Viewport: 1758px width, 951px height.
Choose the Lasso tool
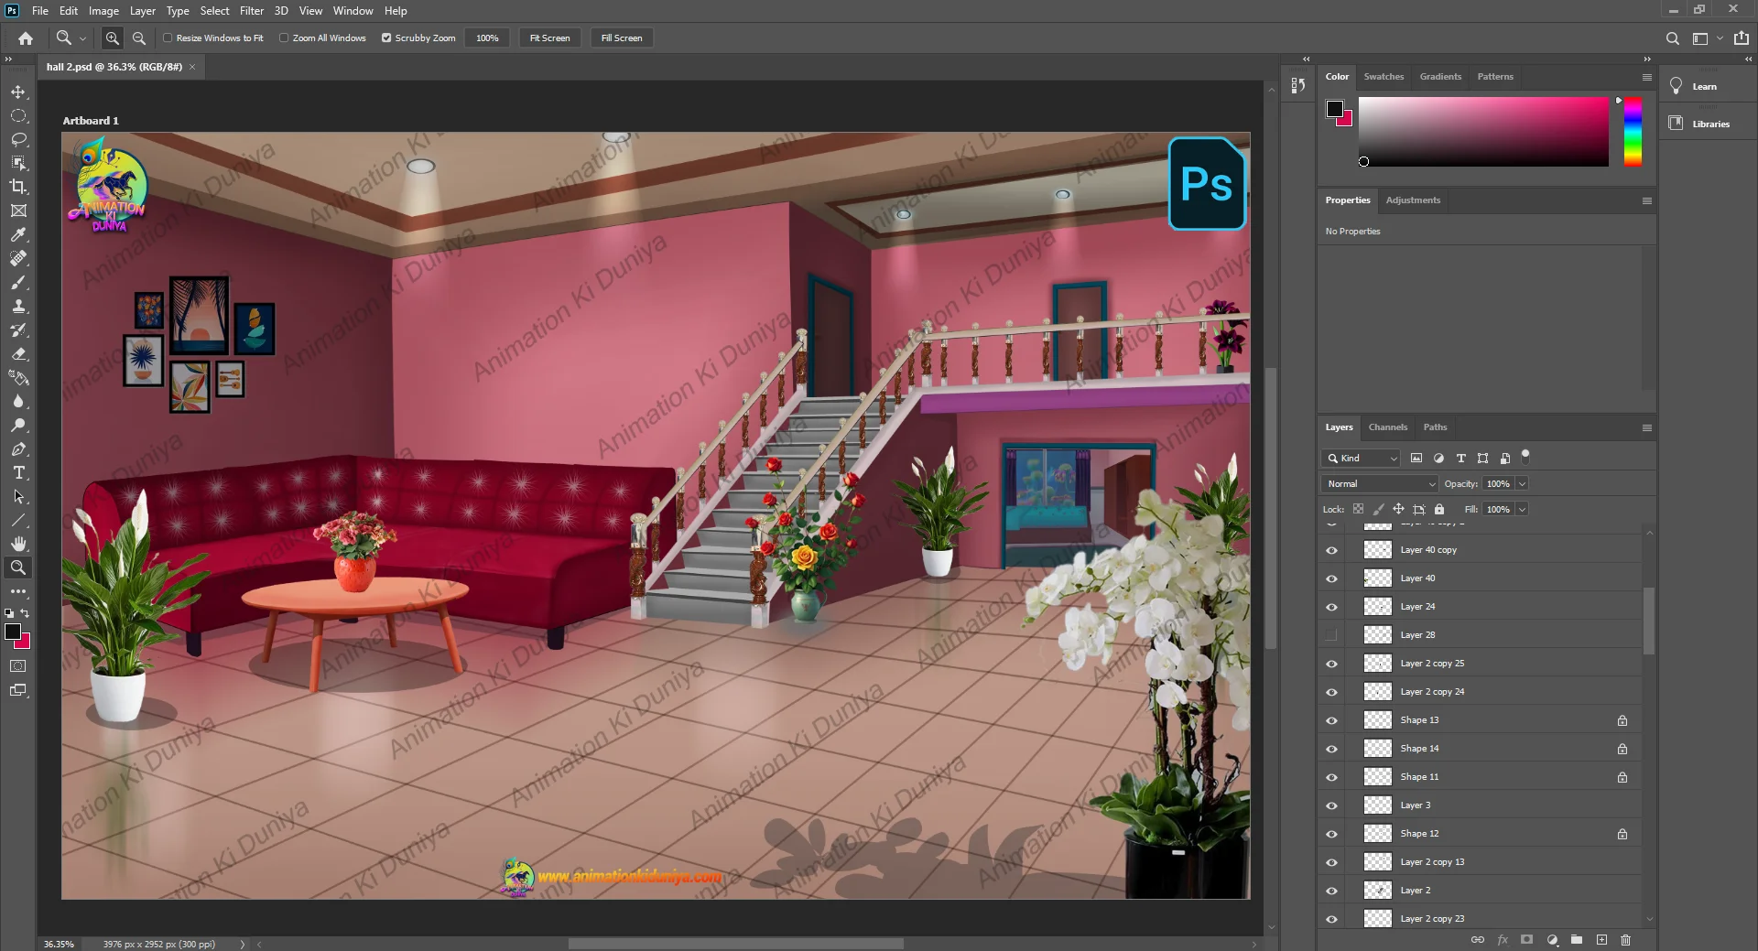pos(18,139)
